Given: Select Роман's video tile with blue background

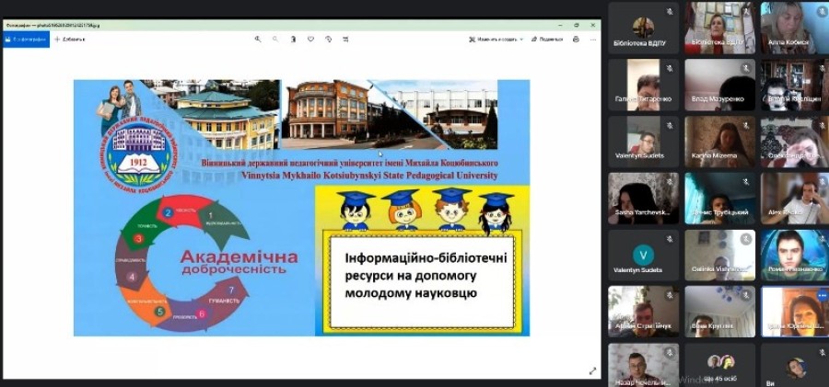Looking at the screenshot, I should [x=795, y=255].
